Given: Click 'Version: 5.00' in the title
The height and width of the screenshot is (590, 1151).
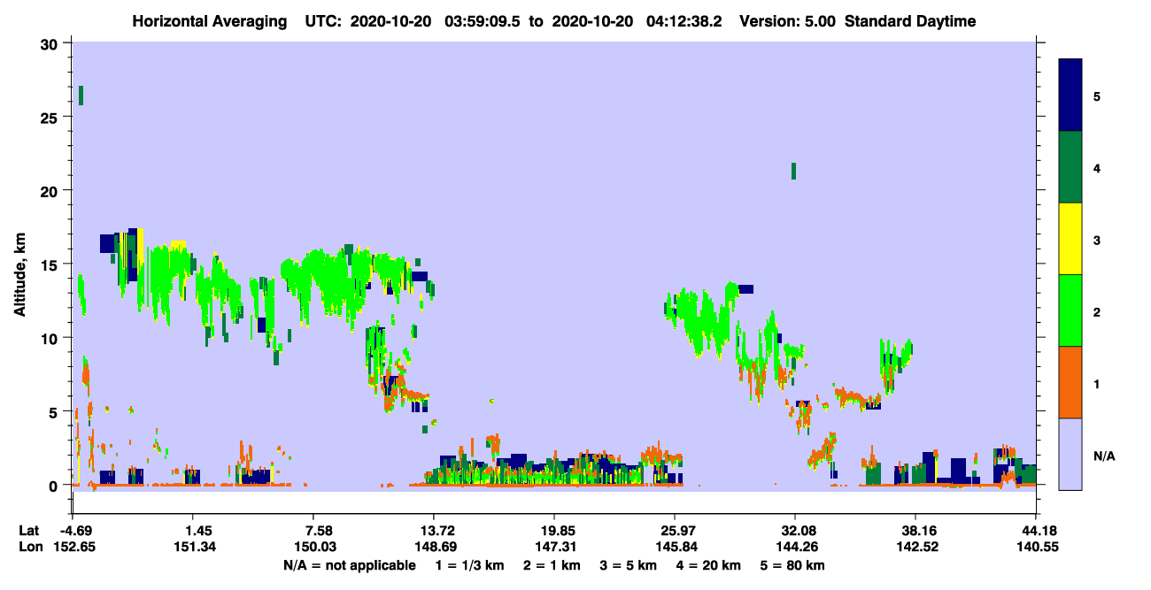Looking at the screenshot, I should (787, 21).
